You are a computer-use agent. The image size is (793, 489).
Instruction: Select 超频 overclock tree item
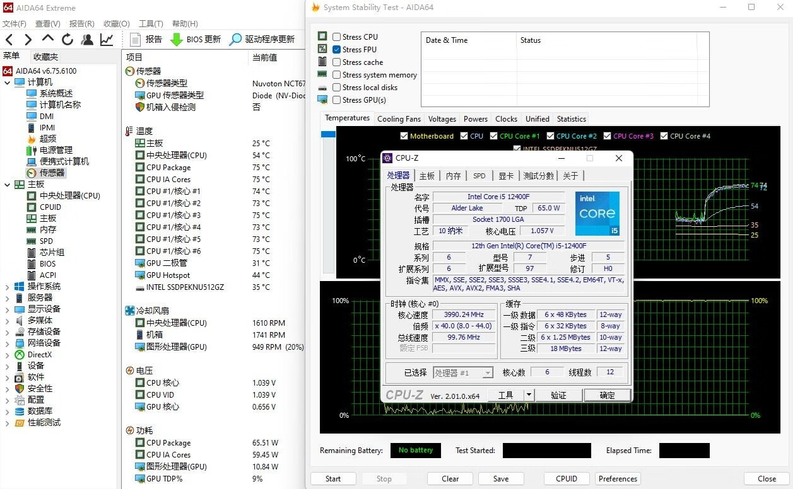[x=47, y=139]
